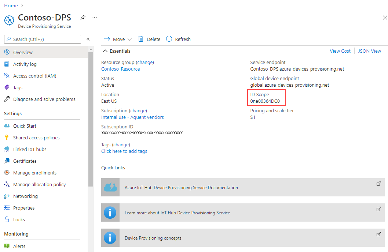Click here to add tags

(124, 151)
